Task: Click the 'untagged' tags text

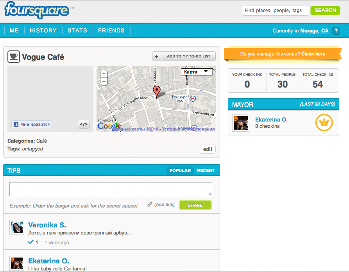Action: click(32, 149)
